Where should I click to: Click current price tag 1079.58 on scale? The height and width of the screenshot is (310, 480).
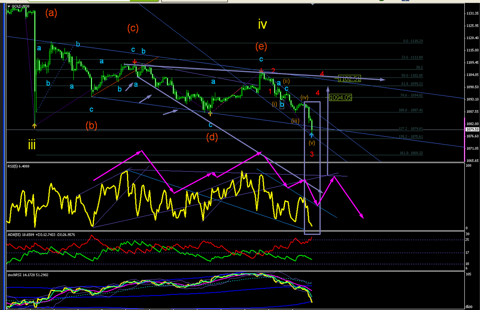pos(472,130)
